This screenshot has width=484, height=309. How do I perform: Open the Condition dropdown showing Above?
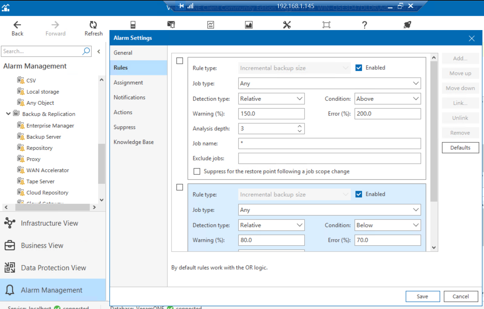pos(388,99)
